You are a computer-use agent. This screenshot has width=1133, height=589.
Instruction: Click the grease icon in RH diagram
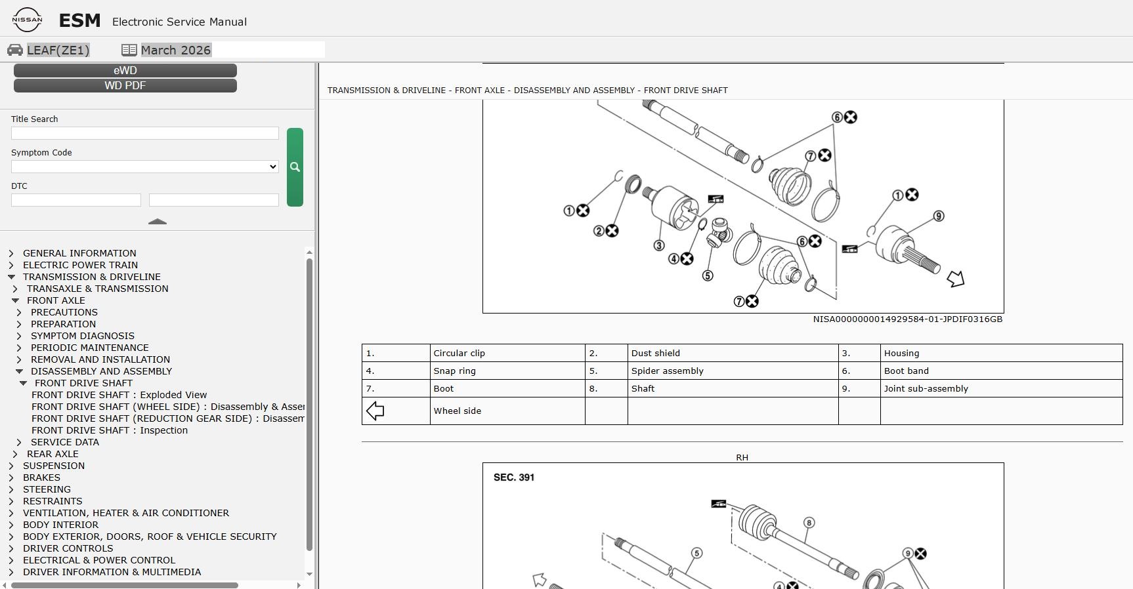pos(719,504)
